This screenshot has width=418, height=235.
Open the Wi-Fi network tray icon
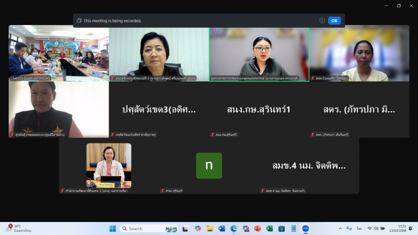pyautogui.click(x=369, y=228)
